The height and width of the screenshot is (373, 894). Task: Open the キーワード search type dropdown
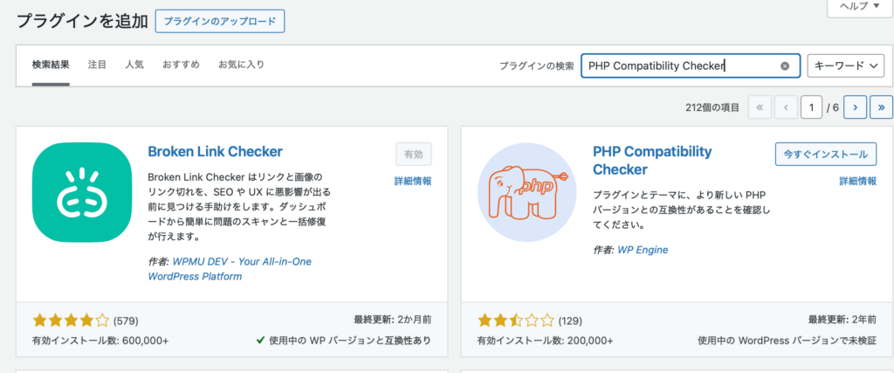[x=845, y=66]
